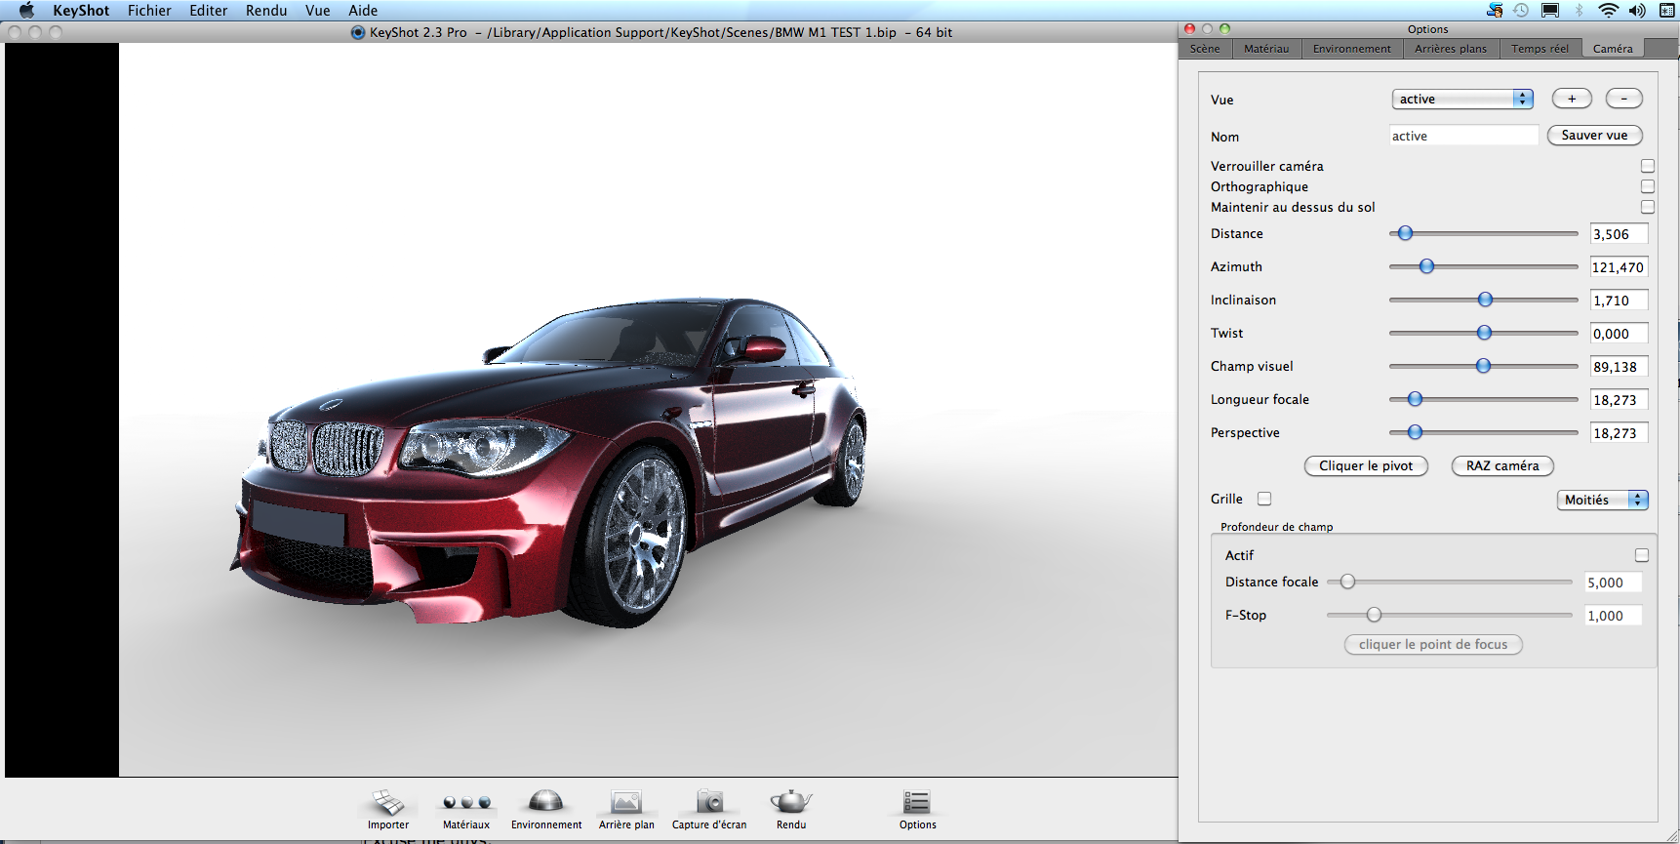Open the Matériaux library icon
The width and height of the screenshot is (1680, 844).
click(466, 803)
